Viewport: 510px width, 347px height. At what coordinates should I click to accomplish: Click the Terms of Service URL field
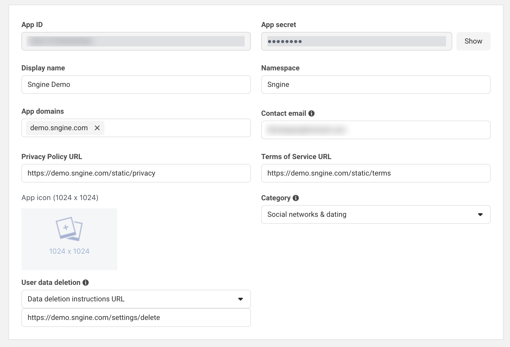pos(376,173)
